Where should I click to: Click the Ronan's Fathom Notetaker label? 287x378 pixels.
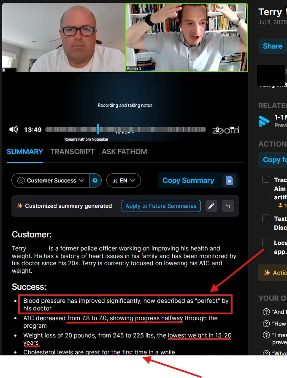(x=86, y=139)
